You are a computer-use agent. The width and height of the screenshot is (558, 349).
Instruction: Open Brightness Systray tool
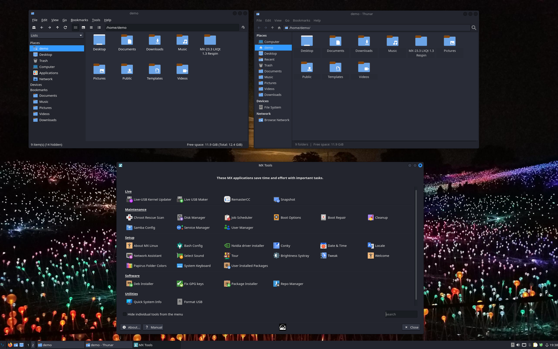pyautogui.click(x=291, y=256)
